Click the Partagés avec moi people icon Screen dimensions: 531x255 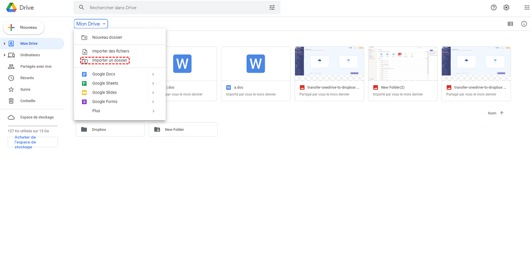click(x=11, y=66)
